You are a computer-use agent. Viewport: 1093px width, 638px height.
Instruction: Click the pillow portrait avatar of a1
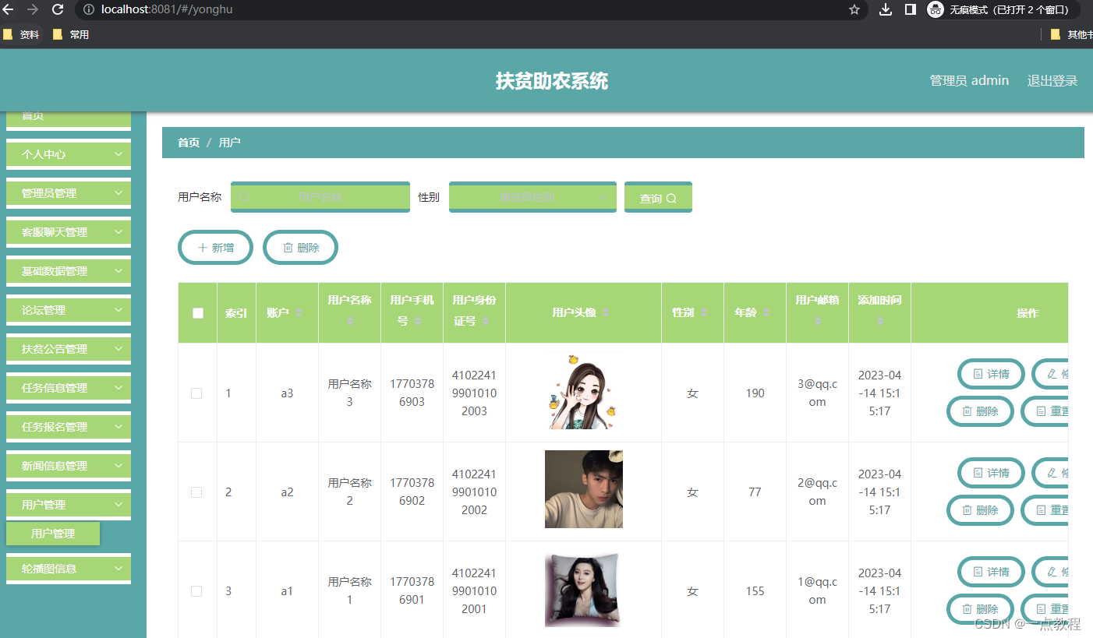tap(583, 590)
